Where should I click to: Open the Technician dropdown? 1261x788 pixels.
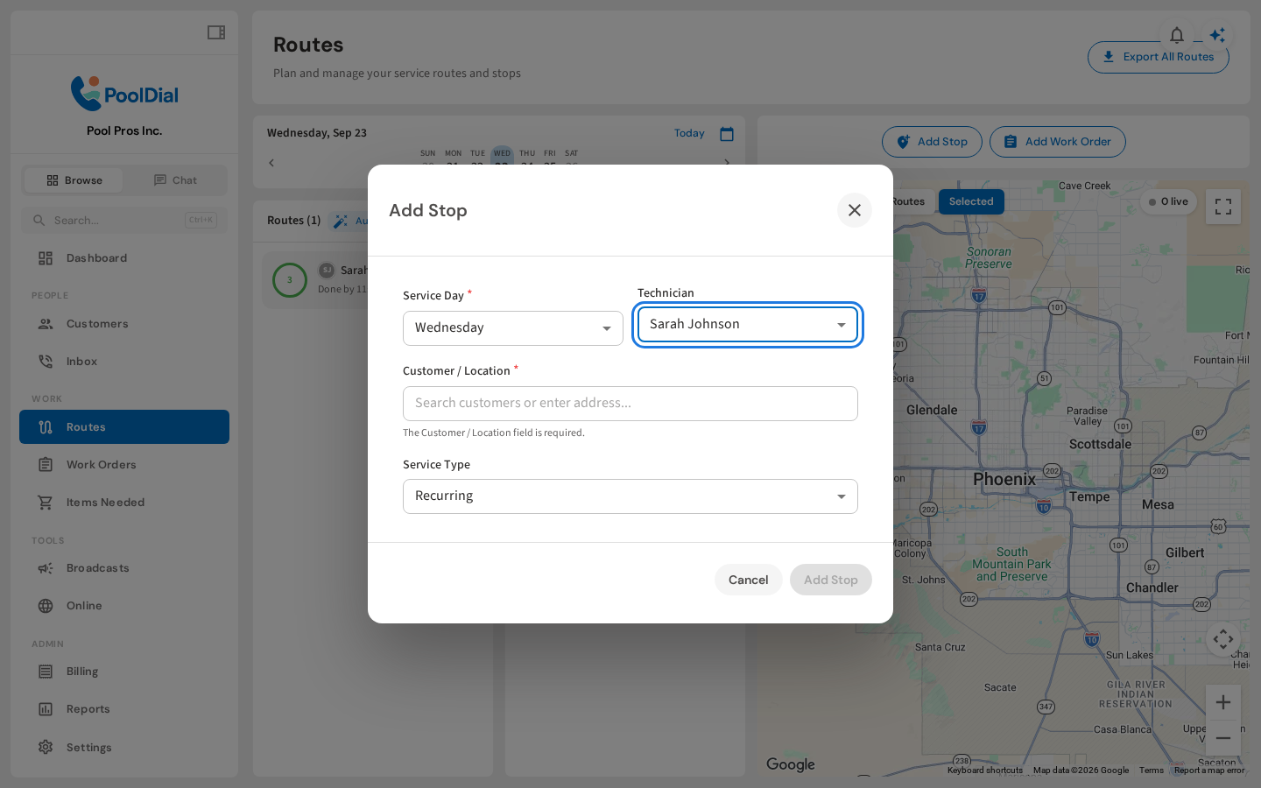[x=748, y=325]
